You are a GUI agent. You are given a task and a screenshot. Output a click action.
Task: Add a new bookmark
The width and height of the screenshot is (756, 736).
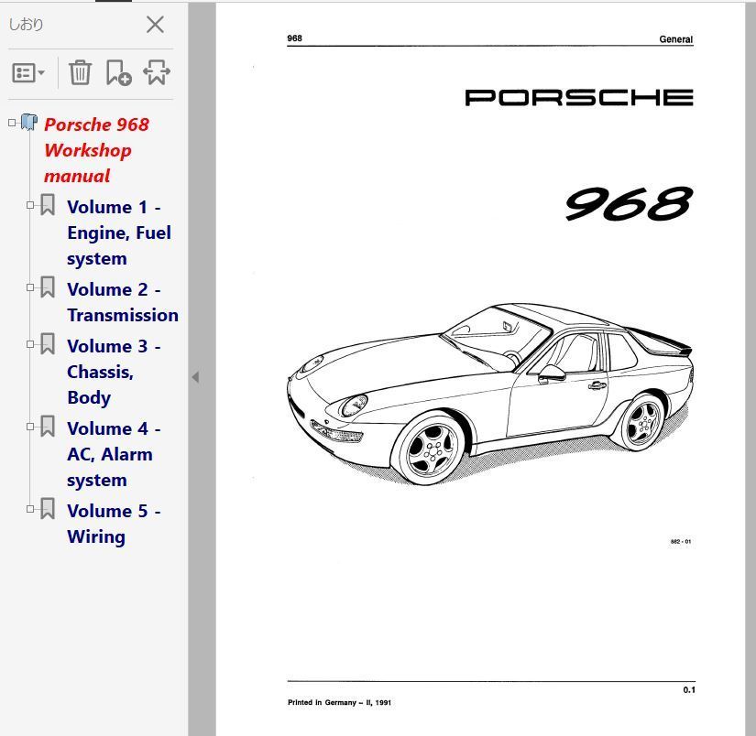[118, 72]
